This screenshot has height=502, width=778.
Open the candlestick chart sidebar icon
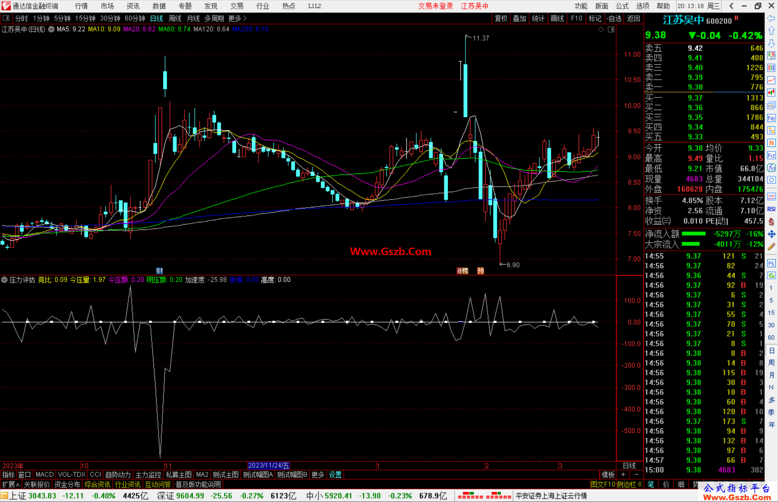tap(771, 93)
